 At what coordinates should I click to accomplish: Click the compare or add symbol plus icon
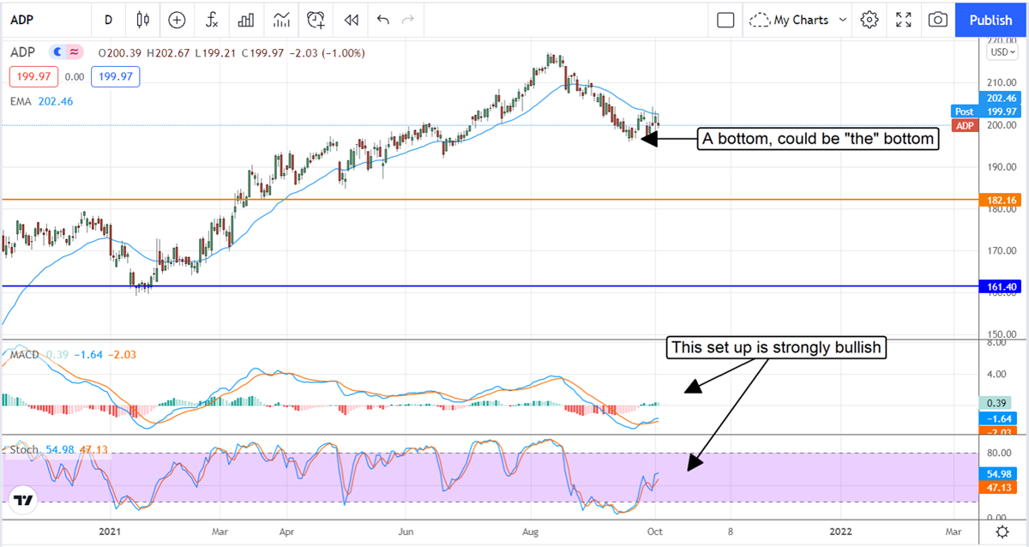click(177, 19)
